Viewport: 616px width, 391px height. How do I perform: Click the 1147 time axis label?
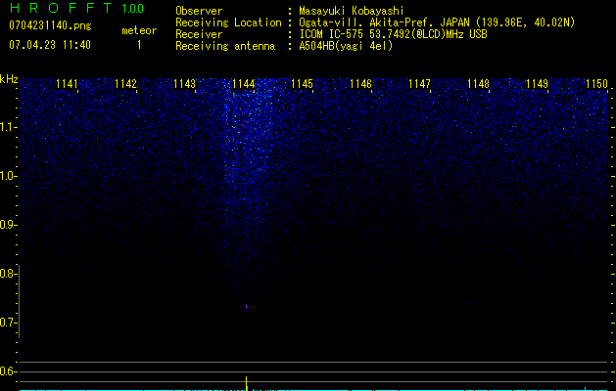pos(419,84)
